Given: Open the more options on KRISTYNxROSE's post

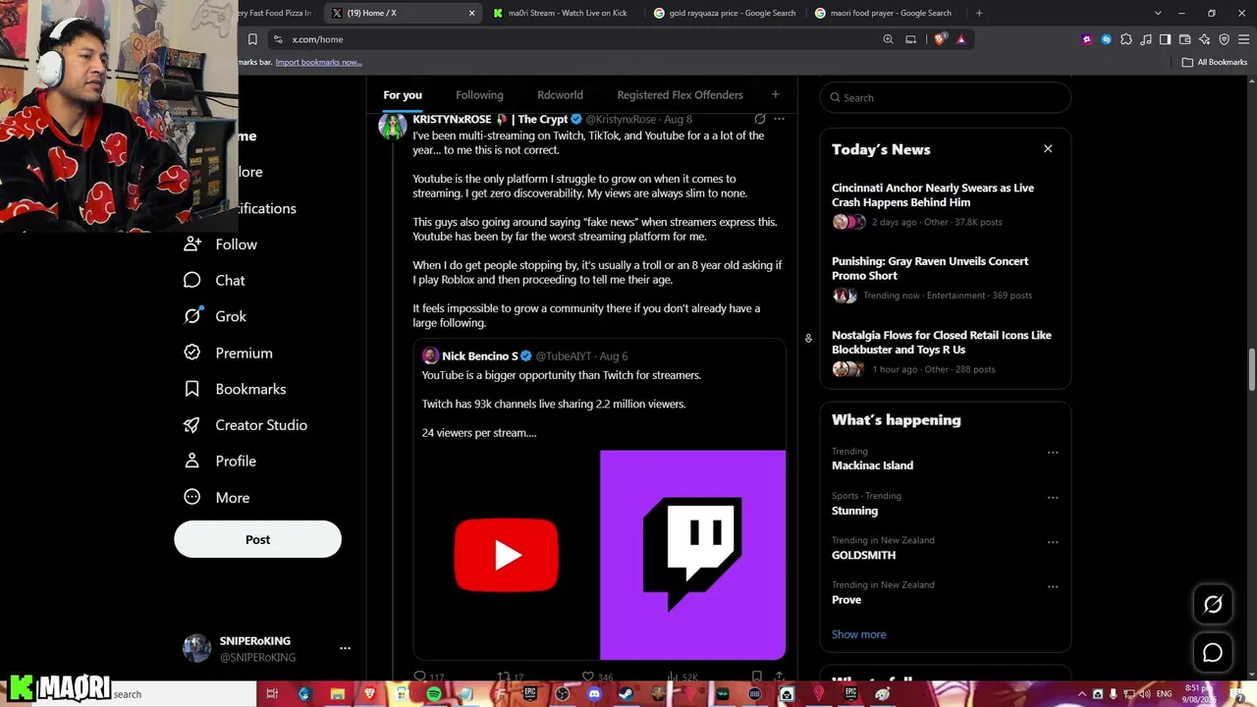Looking at the screenshot, I should (x=779, y=119).
